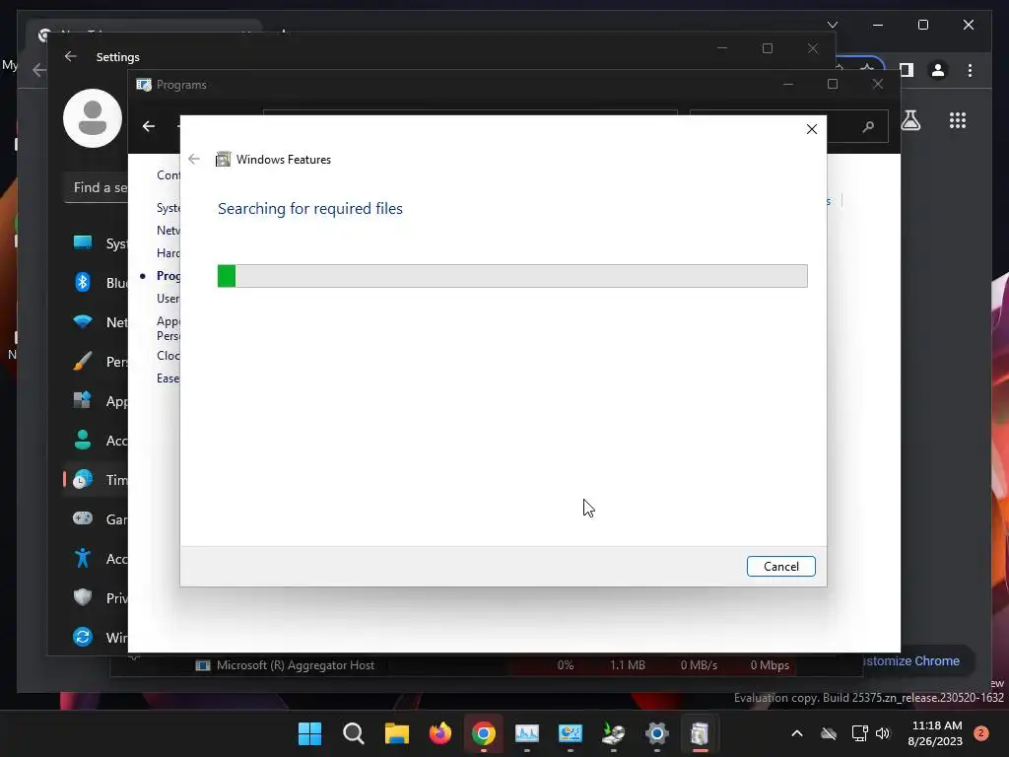Image resolution: width=1009 pixels, height=757 pixels.
Task: Select Network wifi icon in Settings
Action: tap(83, 322)
